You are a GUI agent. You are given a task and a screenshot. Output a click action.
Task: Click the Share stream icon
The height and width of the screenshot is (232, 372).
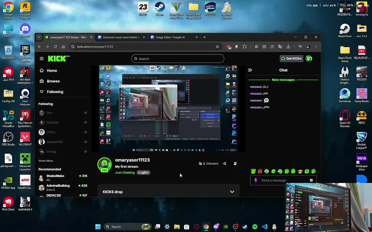[224, 164]
